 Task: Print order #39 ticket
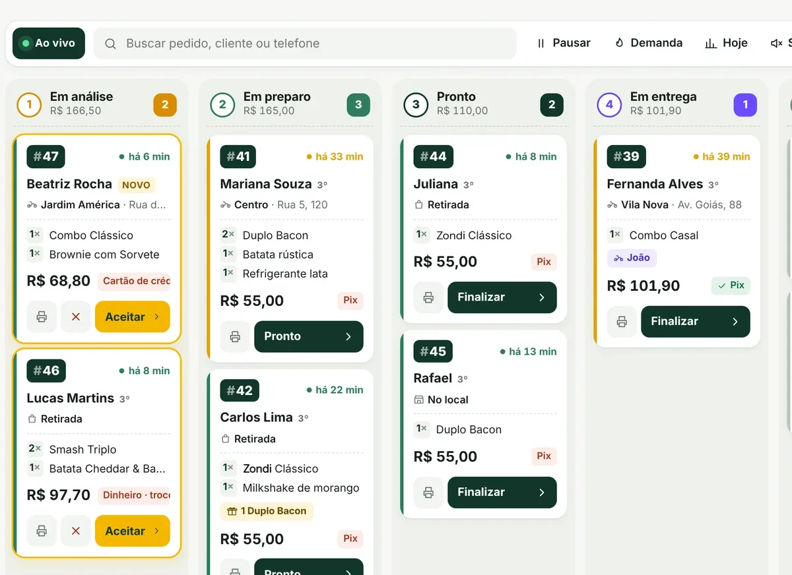(622, 322)
